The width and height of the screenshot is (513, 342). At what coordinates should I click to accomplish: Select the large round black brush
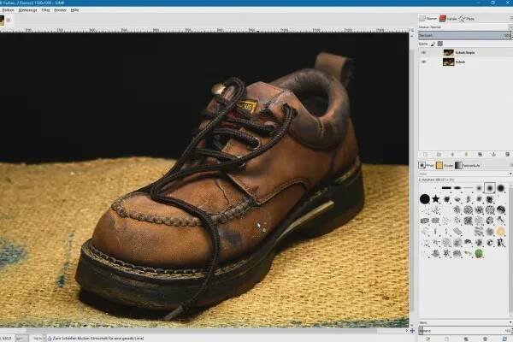pos(424,198)
